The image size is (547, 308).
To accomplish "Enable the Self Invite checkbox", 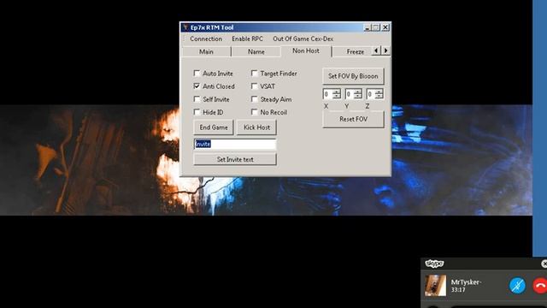I will [x=197, y=99].
